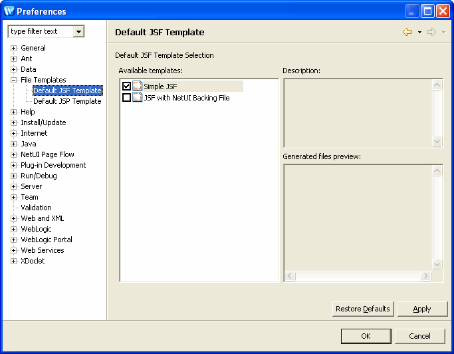Select the Java preferences label
The height and width of the screenshot is (354, 454).
(29, 144)
